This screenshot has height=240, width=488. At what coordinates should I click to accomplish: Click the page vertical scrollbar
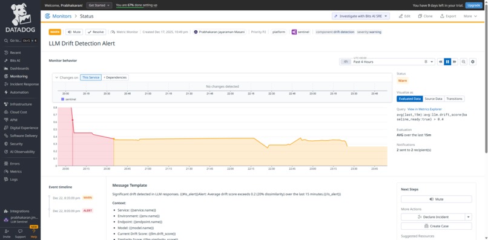[486, 79]
